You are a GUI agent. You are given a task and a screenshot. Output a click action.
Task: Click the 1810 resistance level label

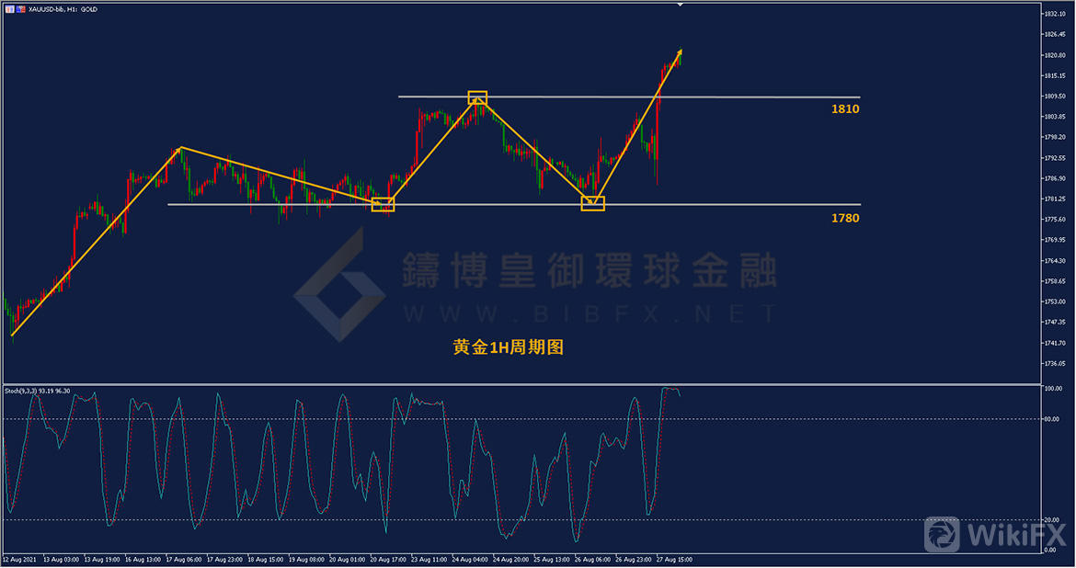click(845, 109)
